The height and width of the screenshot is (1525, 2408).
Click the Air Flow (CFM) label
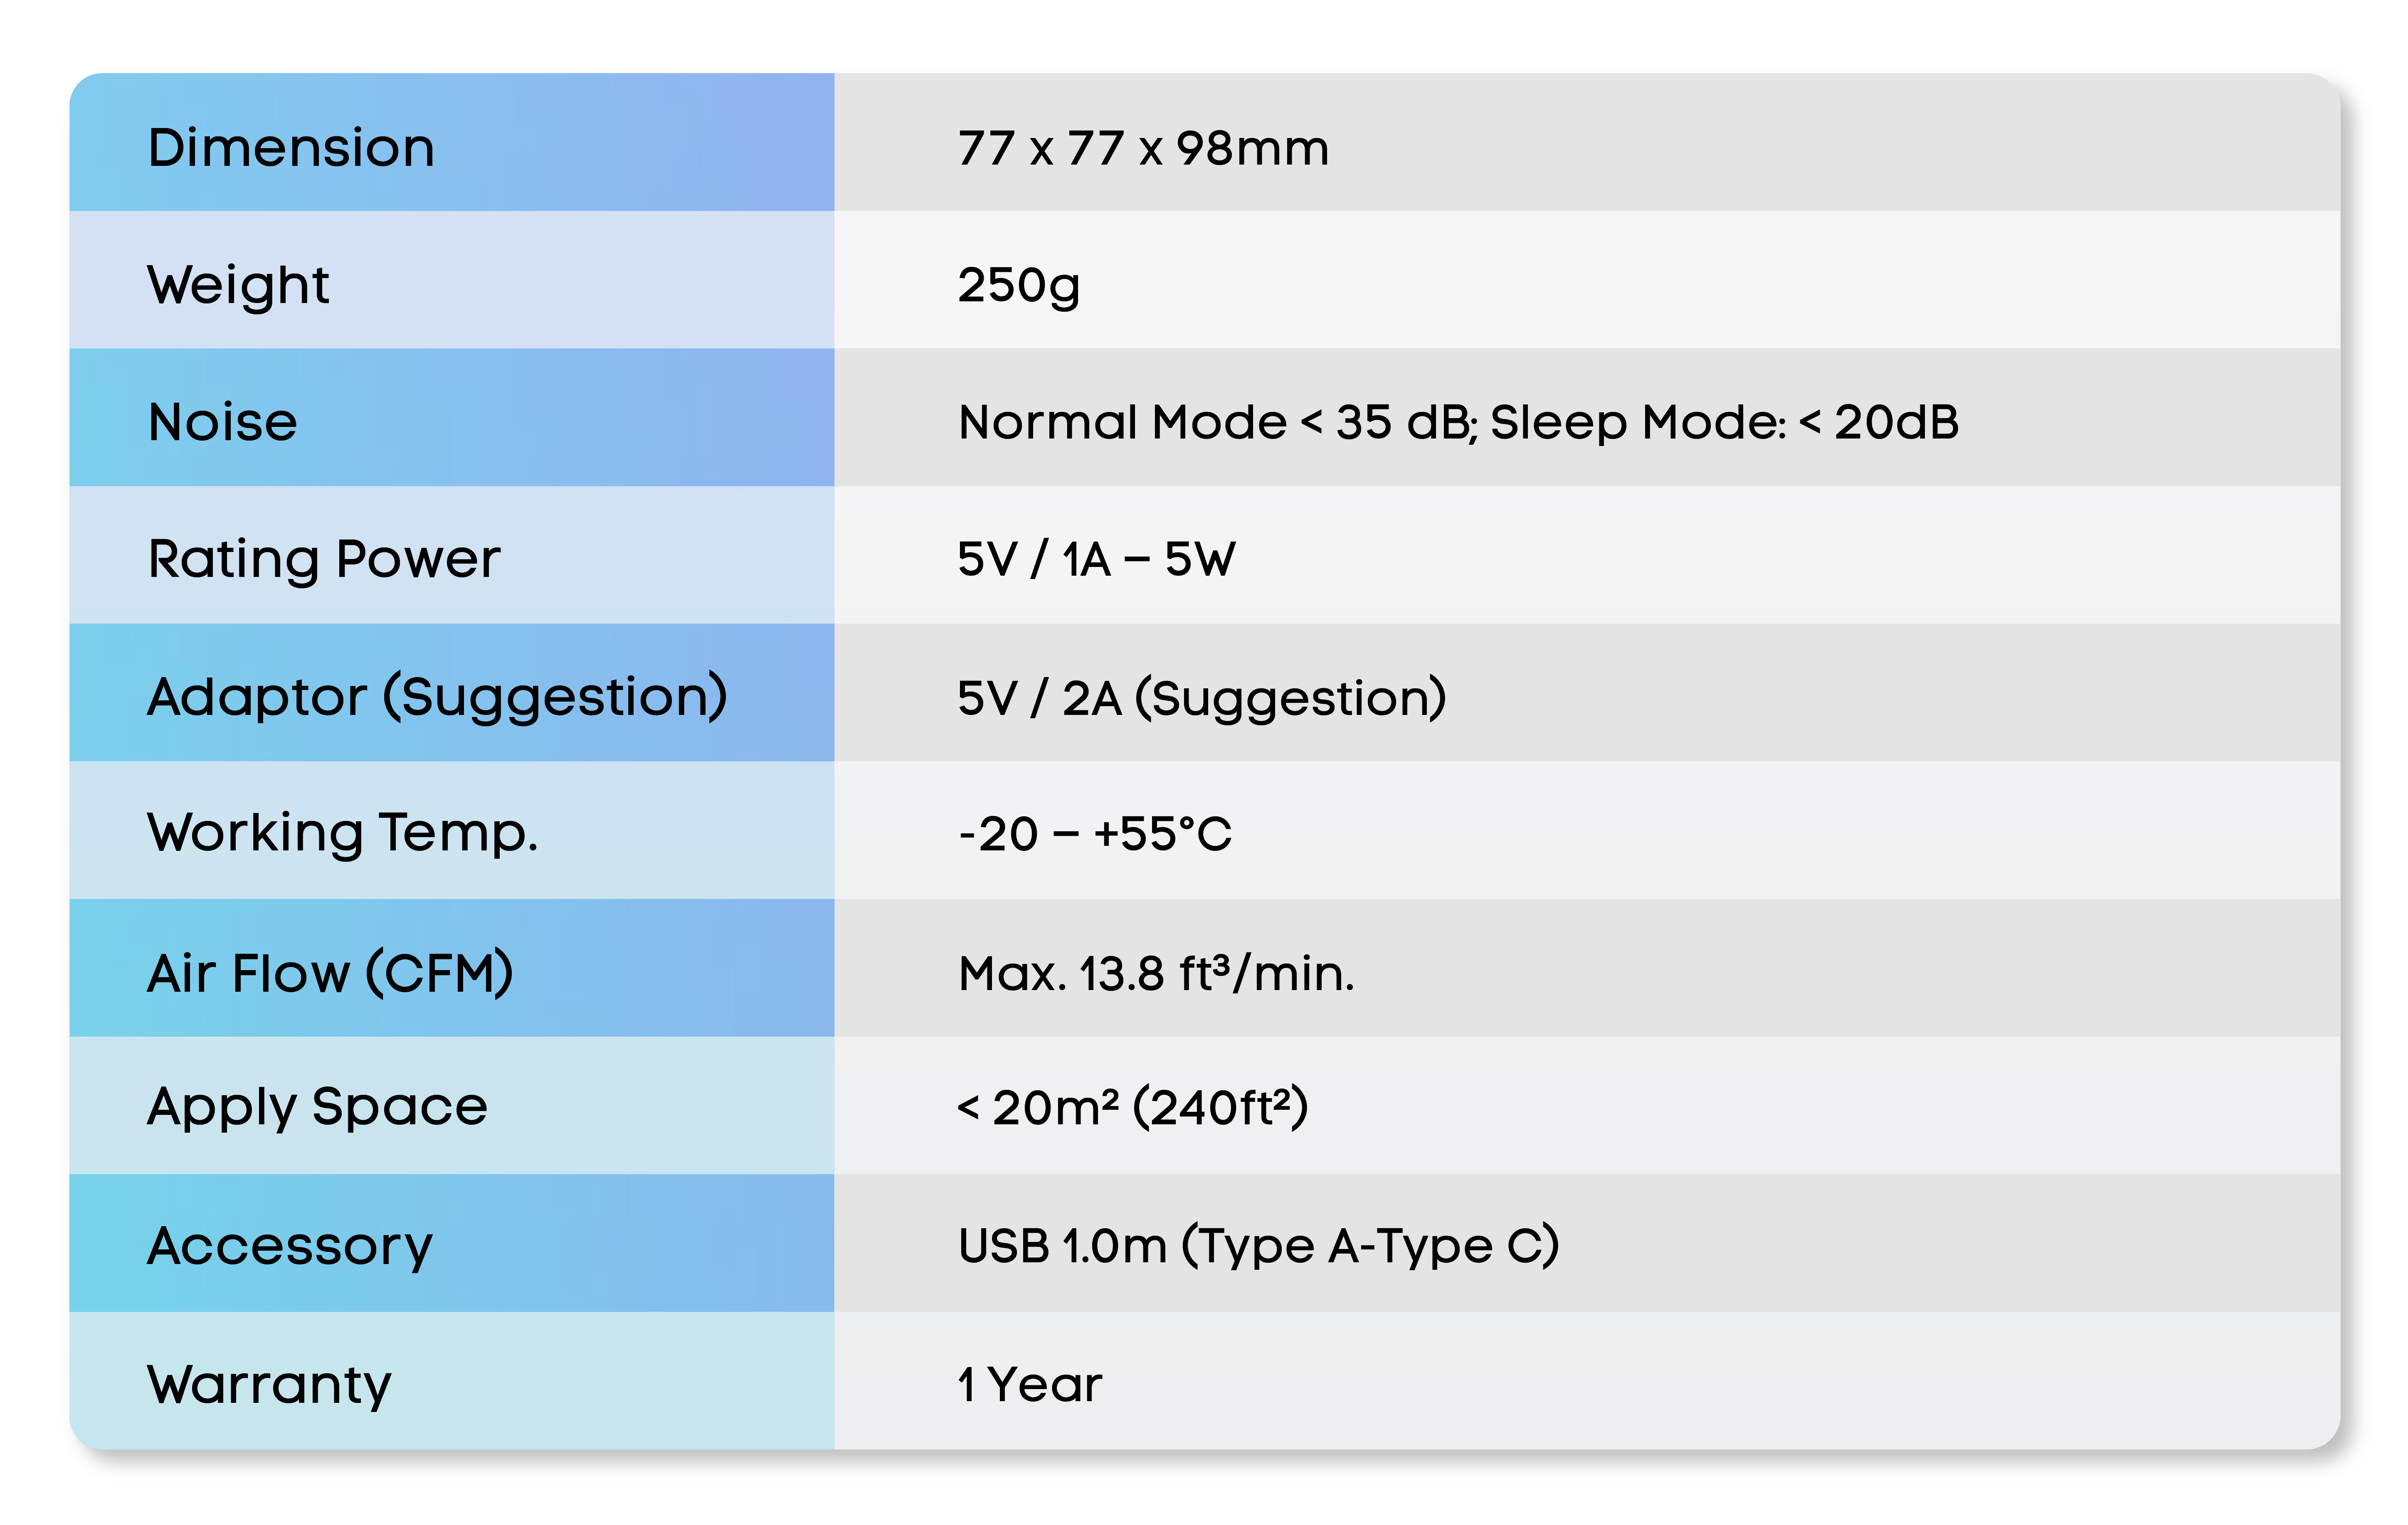[x=331, y=972]
